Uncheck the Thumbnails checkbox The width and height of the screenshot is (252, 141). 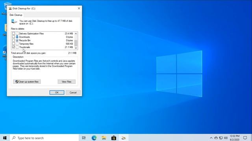[13, 47]
